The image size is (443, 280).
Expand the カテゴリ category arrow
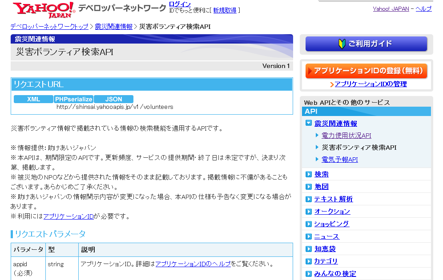tap(309, 261)
